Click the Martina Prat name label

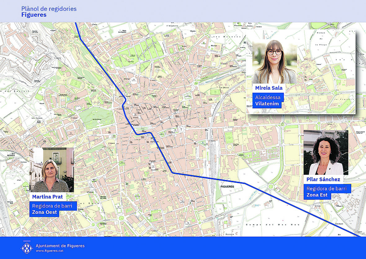(47, 197)
